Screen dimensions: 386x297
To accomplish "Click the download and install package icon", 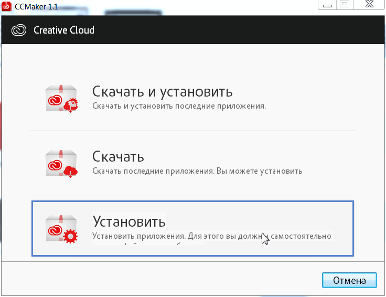I will [x=61, y=99].
